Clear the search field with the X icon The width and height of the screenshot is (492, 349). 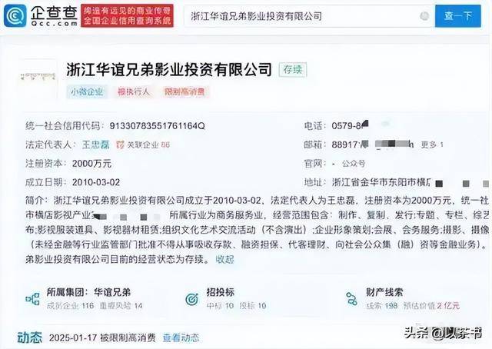[x=424, y=16]
